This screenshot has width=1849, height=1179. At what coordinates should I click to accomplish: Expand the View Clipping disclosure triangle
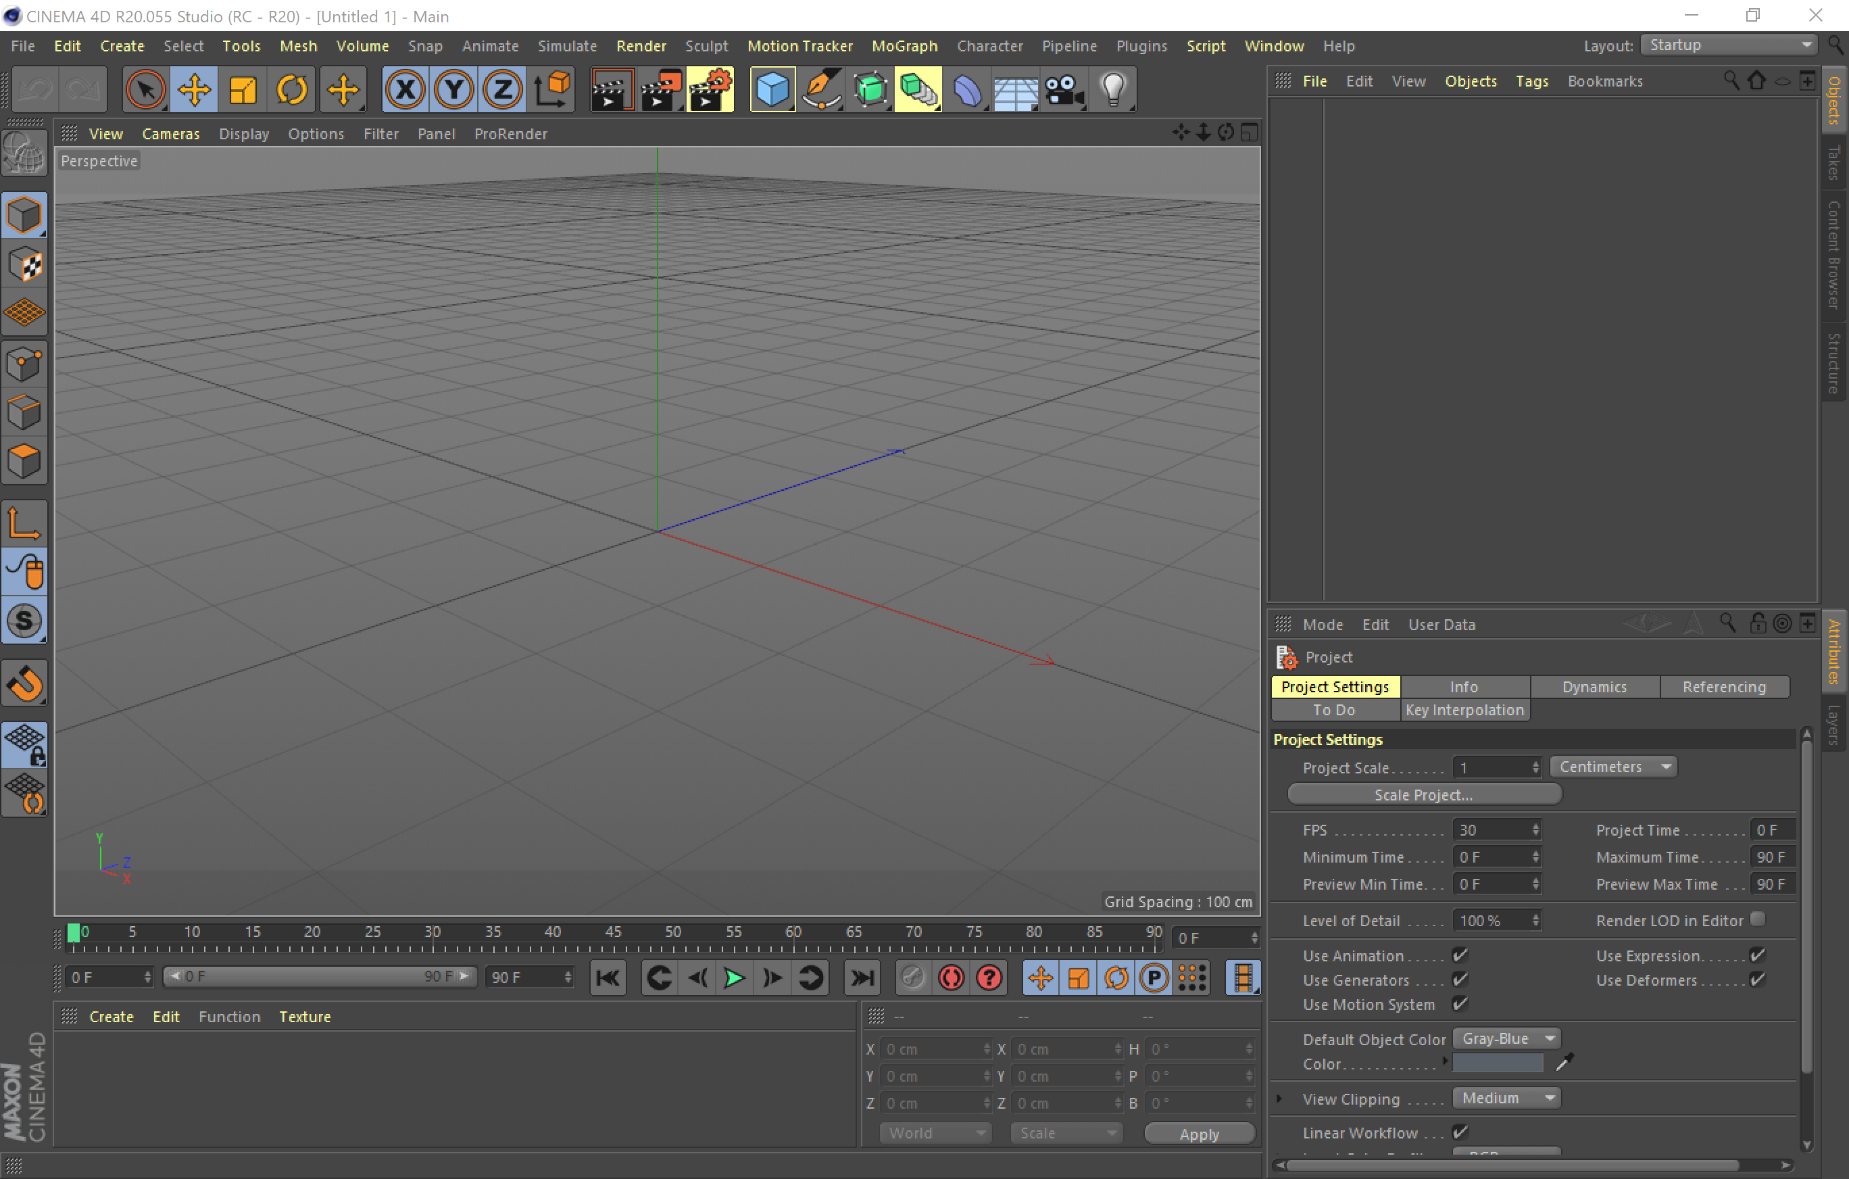[x=1279, y=1099]
